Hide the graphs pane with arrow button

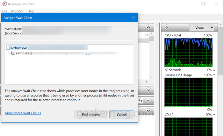[167, 27]
